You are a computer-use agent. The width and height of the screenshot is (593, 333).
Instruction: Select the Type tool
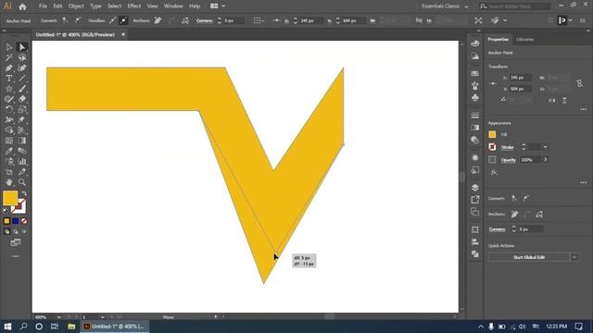pos(8,79)
